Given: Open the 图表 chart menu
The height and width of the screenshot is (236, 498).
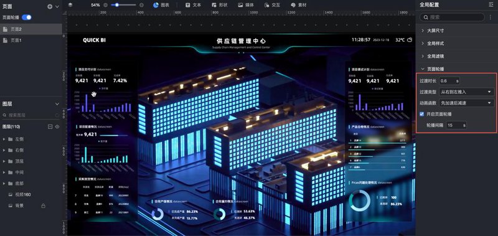Looking at the screenshot, I should 161,5.
